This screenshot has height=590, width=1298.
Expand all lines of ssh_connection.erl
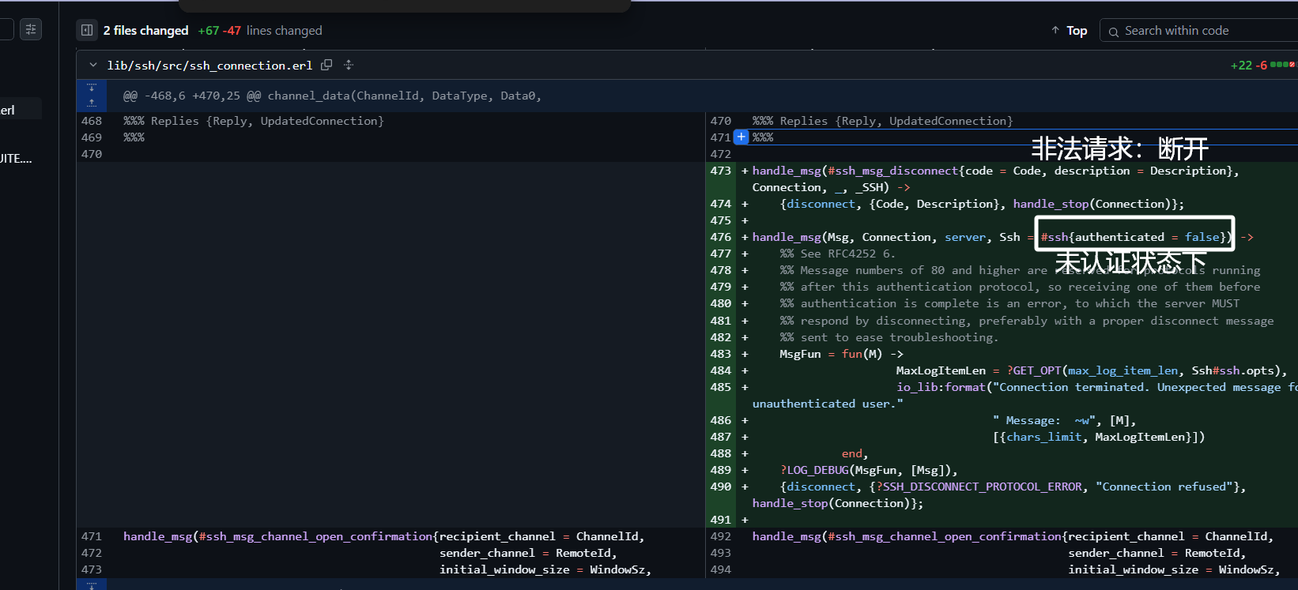[x=349, y=65]
